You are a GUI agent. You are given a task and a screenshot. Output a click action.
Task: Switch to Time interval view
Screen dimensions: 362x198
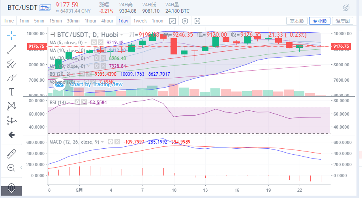click(x=9, y=21)
